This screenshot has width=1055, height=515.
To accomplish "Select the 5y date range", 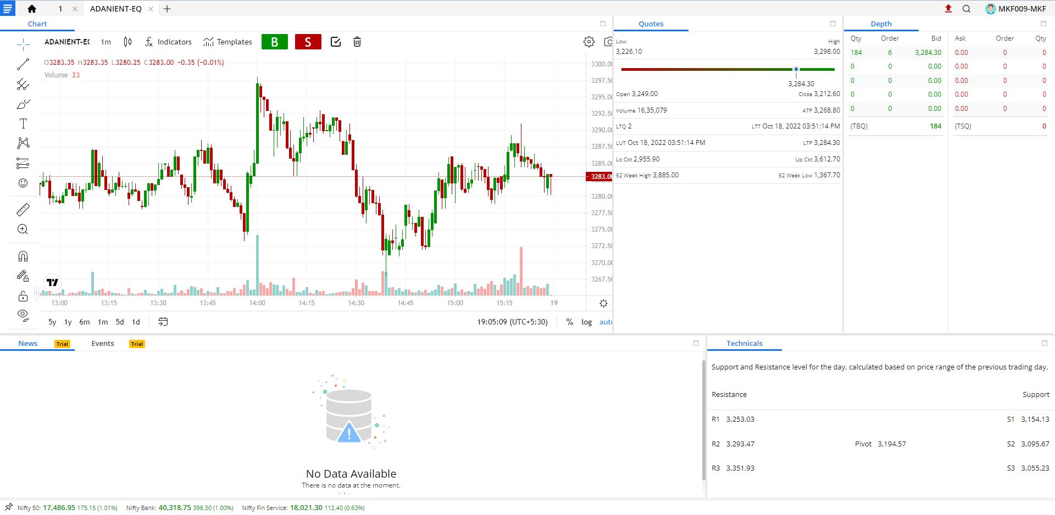I will click(52, 322).
